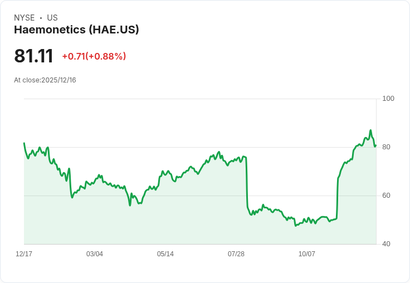The width and height of the screenshot is (410, 283).
Task: Click the 80 y-axis label
Action: click(386, 147)
